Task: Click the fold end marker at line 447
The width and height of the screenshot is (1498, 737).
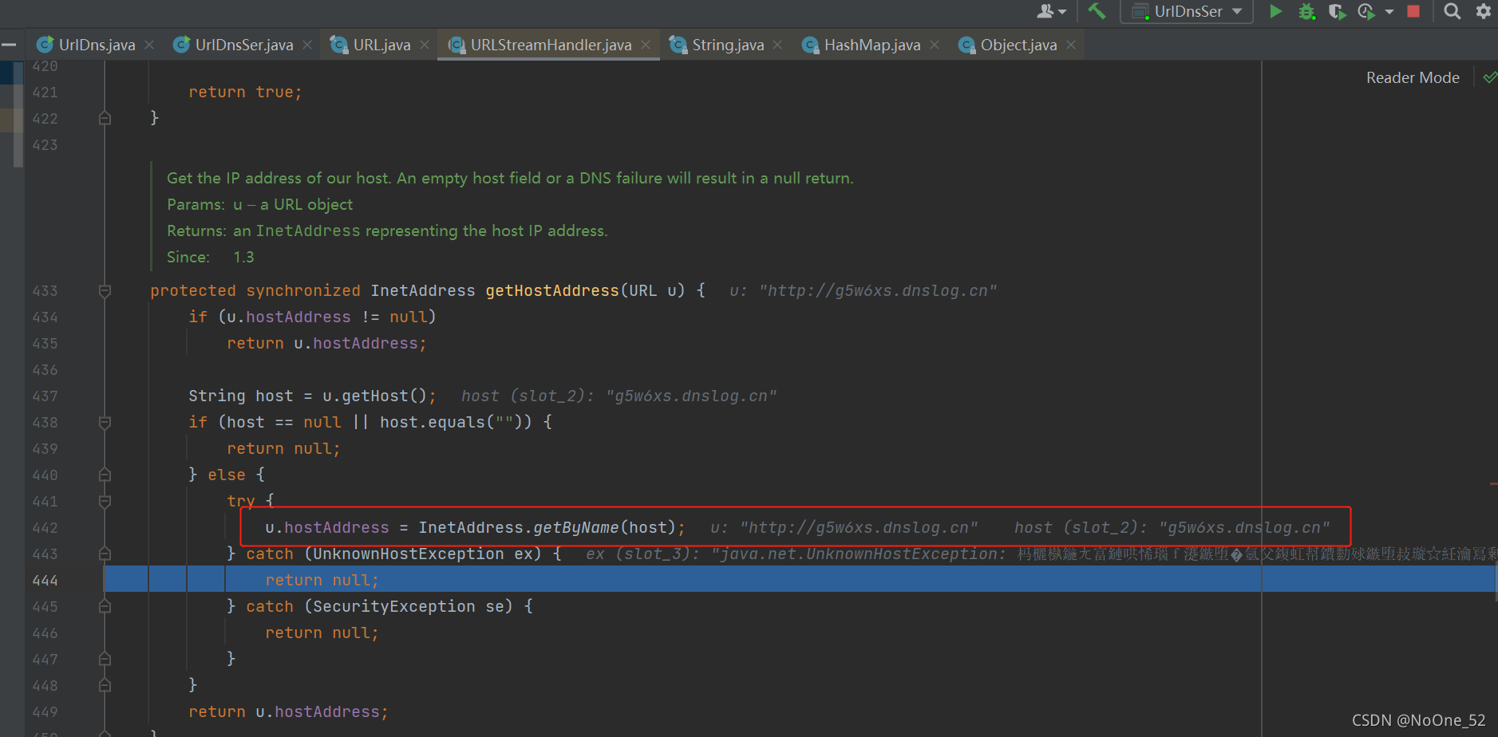Action: tap(105, 660)
